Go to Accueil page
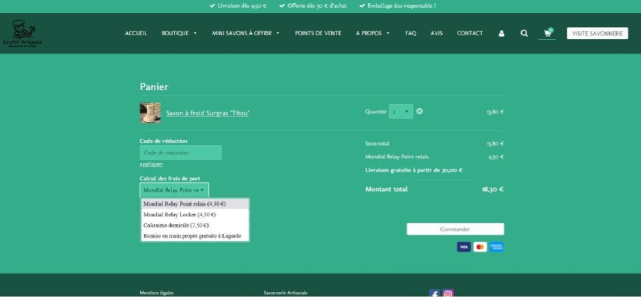The height and width of the screenshot is (297, 641). click(x=136, y=33)
